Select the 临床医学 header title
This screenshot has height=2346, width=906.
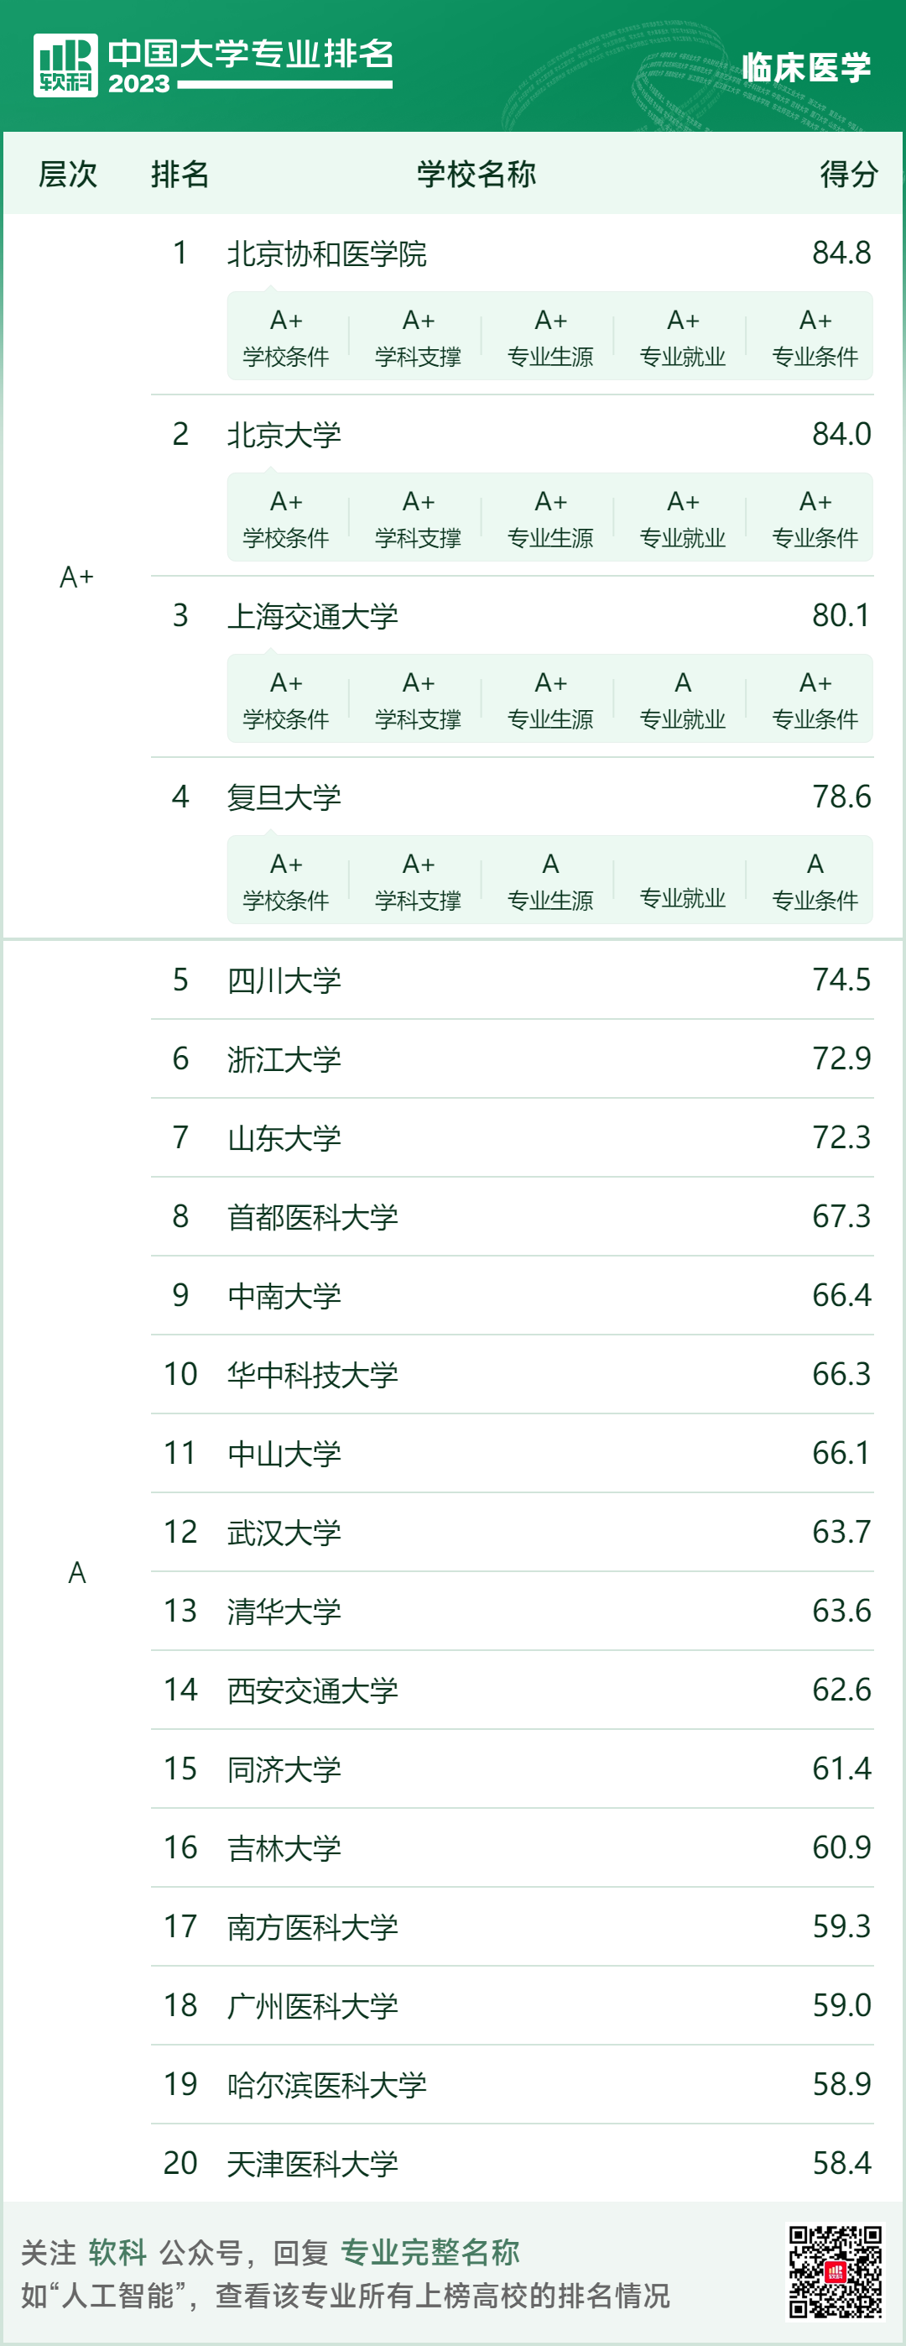(x=806, y=67)
